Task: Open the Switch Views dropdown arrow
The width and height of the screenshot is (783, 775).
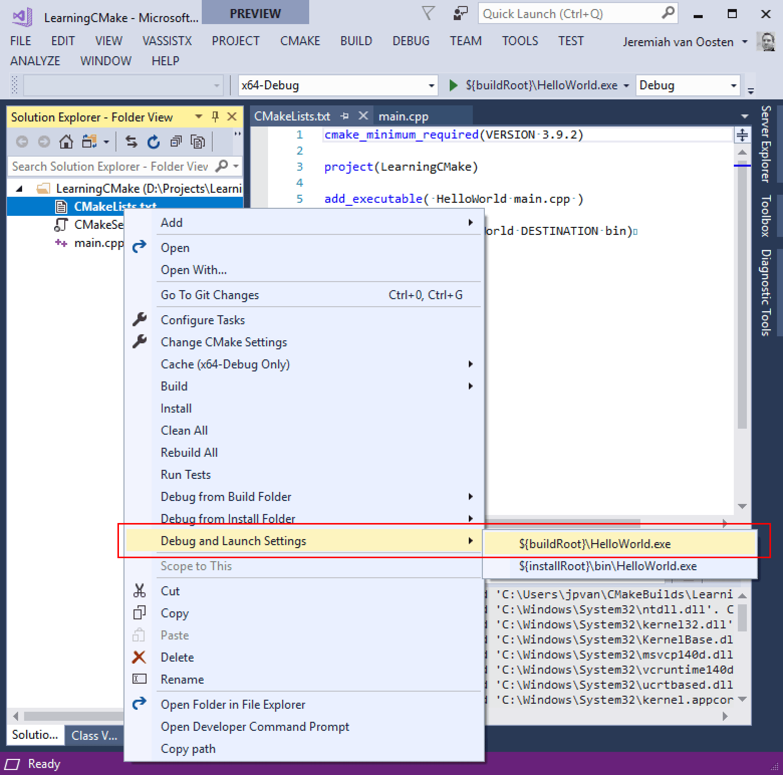Action: 106,142
